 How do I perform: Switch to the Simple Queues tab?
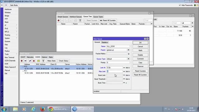tap(63, 17)
